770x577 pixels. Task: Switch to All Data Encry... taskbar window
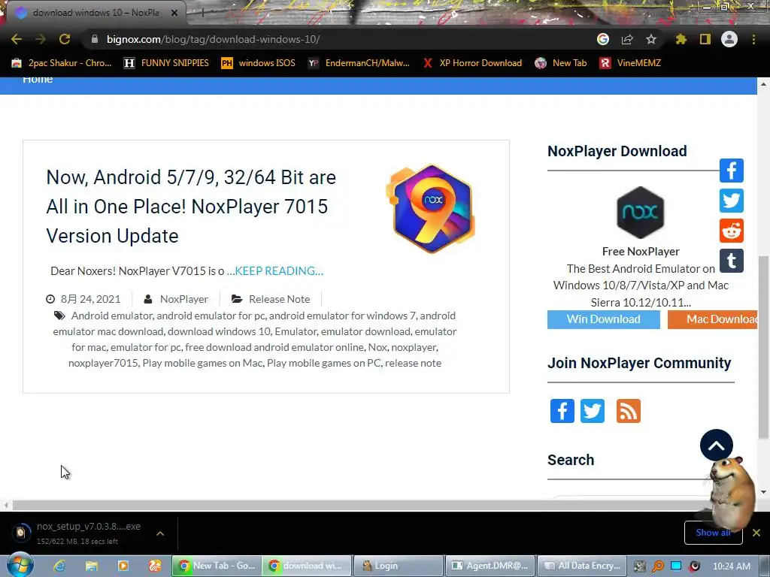click(581, 566)
